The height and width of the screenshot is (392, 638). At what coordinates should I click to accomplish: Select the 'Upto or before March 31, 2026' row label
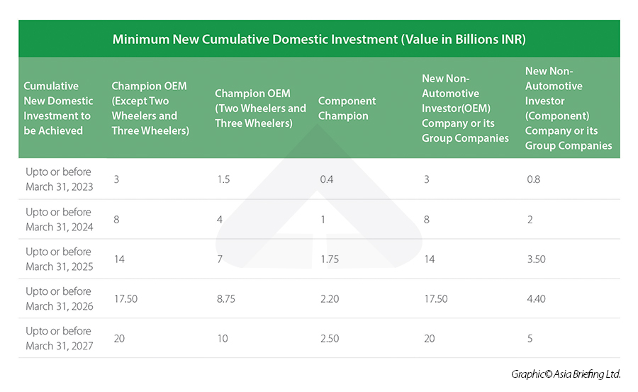click(x=60, y=298)
